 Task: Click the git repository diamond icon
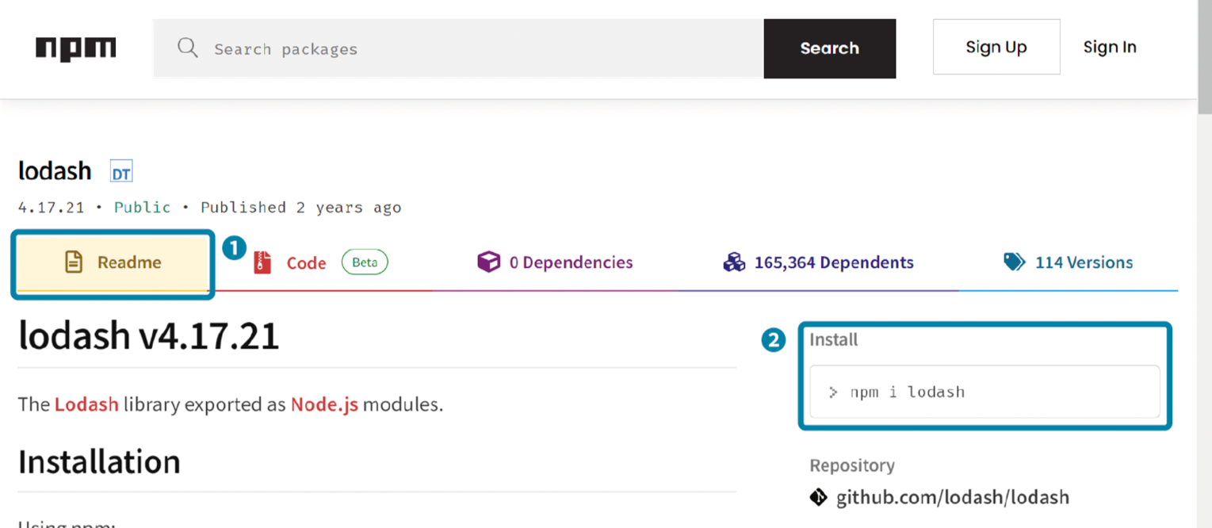(x=819, y=498)
